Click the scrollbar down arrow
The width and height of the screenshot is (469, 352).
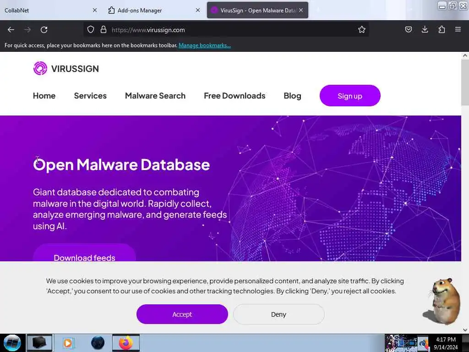point(465,330)
